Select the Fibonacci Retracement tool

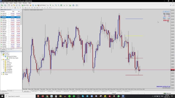(18, 8)
